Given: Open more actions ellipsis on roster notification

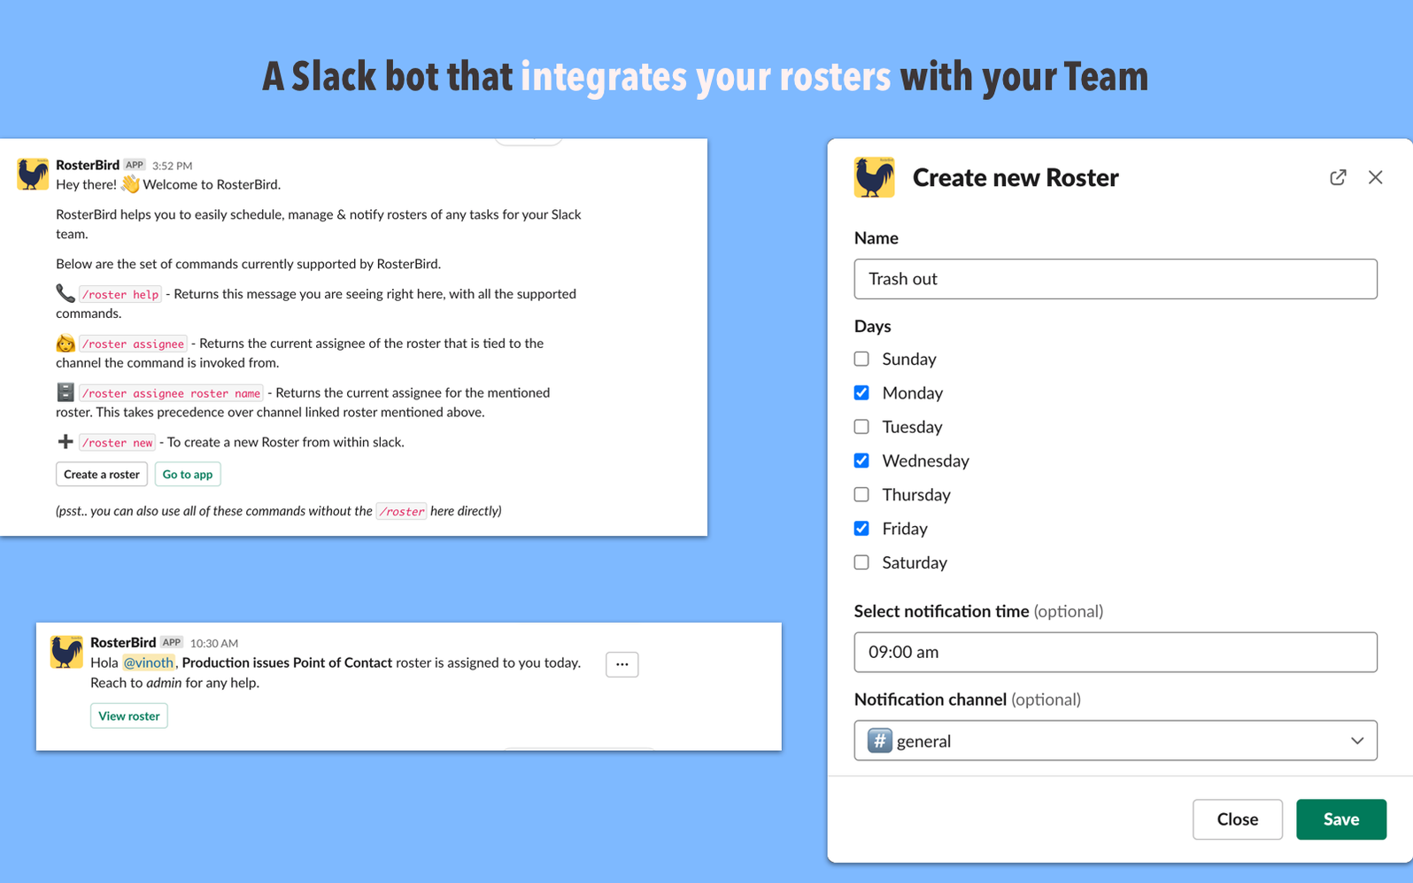Looking at the screenshot, I should [622, 664].
